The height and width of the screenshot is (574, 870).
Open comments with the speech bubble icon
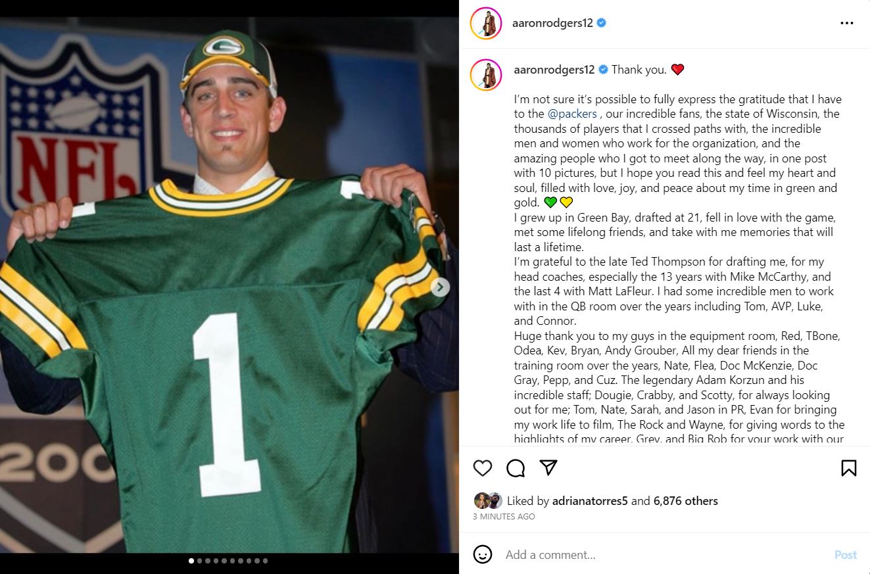(516, 467)
